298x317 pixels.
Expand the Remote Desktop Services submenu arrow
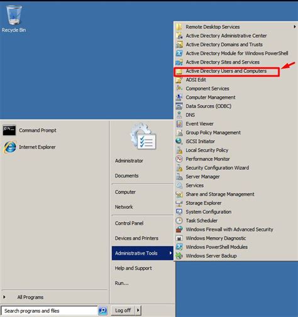(294, 27)
